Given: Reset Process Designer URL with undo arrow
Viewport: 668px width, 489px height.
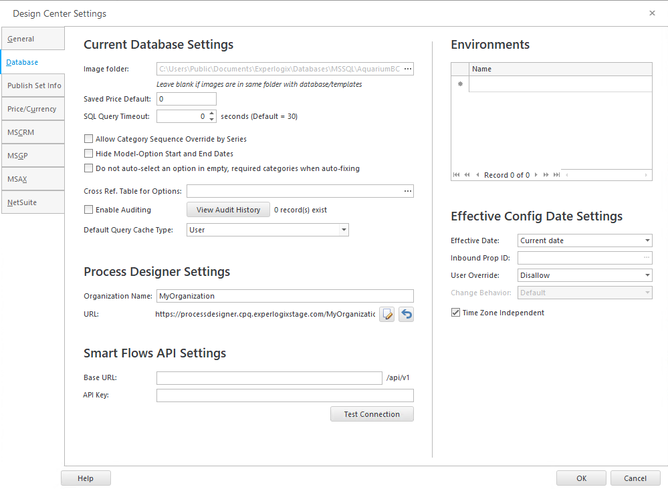Looking at the screenshot, I should pos(407,315).
